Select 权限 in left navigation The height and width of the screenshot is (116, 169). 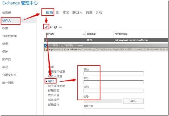click(x=5, y=28)
